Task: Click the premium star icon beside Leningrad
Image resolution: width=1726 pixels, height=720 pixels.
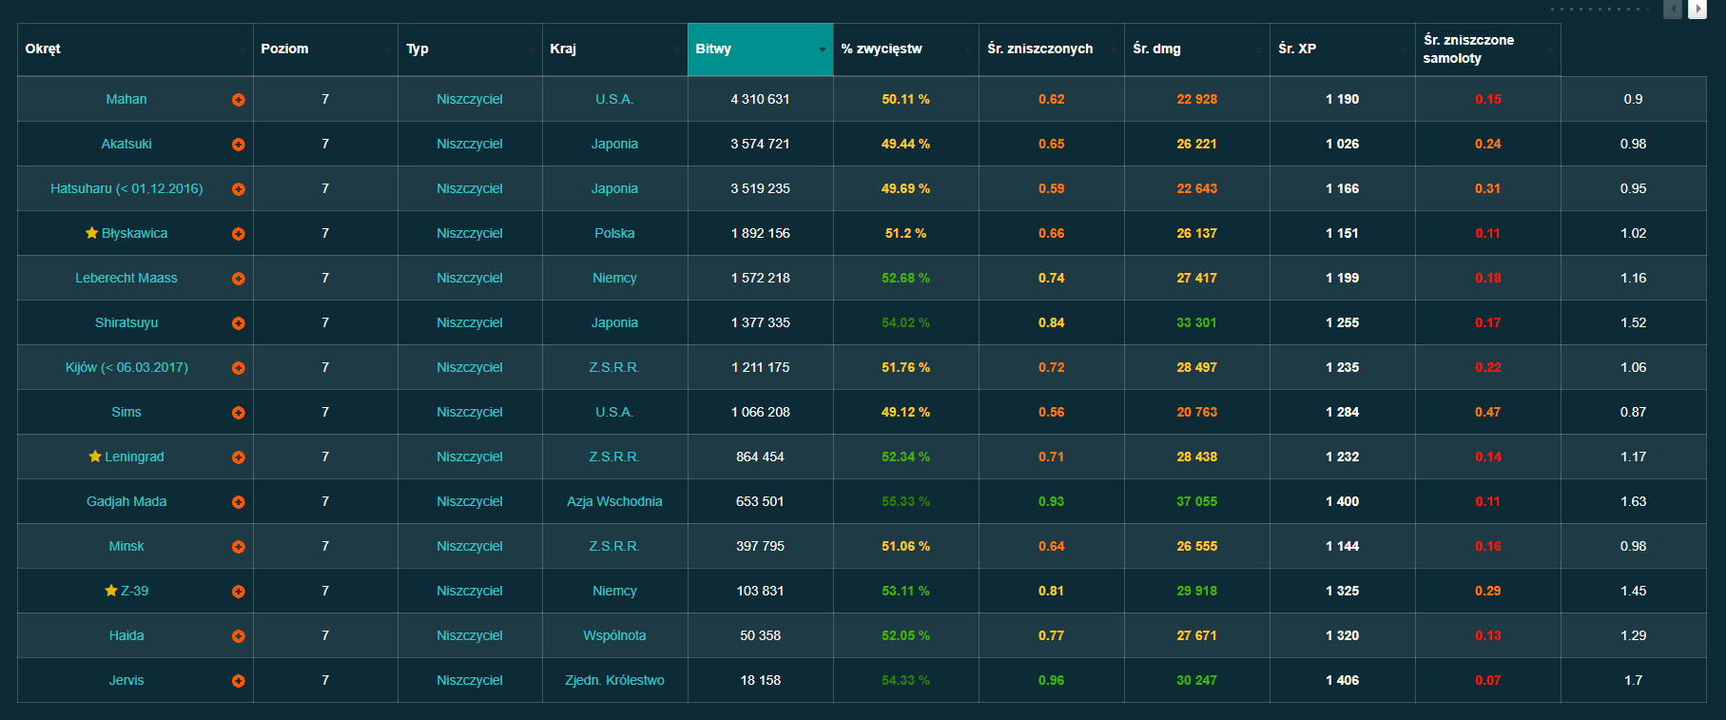Action: click(95, 457)
